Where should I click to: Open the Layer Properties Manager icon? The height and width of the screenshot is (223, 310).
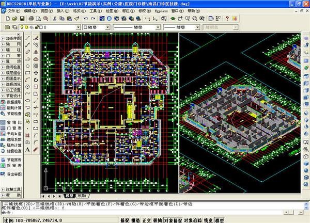8,27
